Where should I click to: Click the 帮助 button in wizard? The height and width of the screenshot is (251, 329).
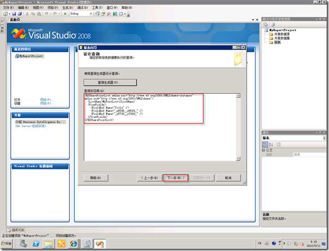(x=96, y=178)
